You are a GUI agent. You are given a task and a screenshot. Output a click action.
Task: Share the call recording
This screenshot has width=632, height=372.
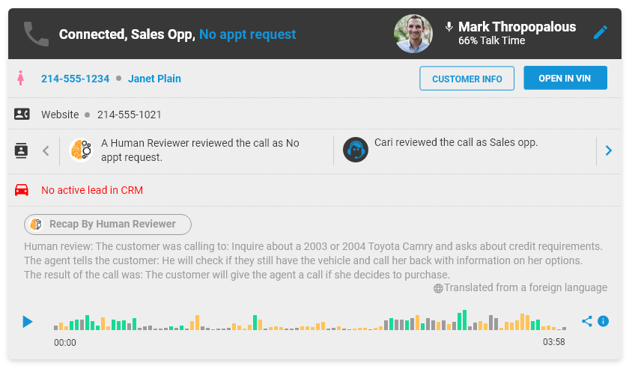click(587, 321)
